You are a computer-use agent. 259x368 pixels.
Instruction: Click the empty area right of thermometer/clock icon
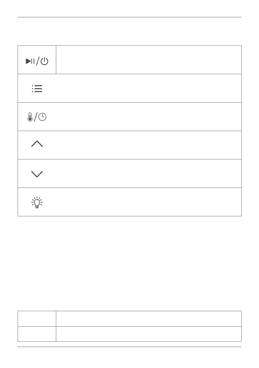(148, 117)
